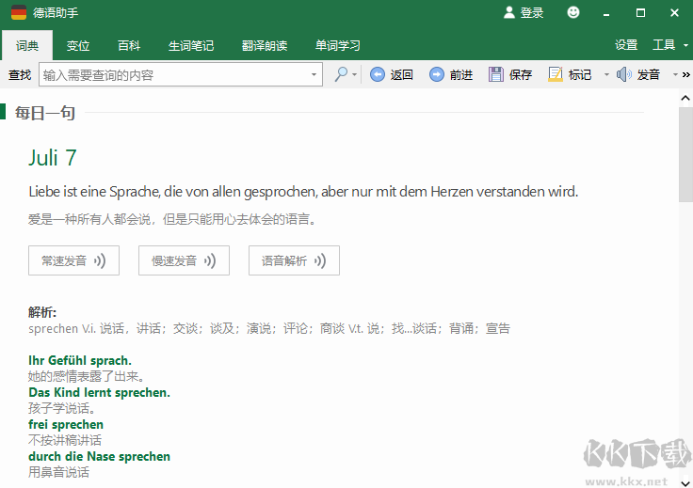Click the 登录 user login icon
The image size is (693, 488).
[x=509, y=12]
